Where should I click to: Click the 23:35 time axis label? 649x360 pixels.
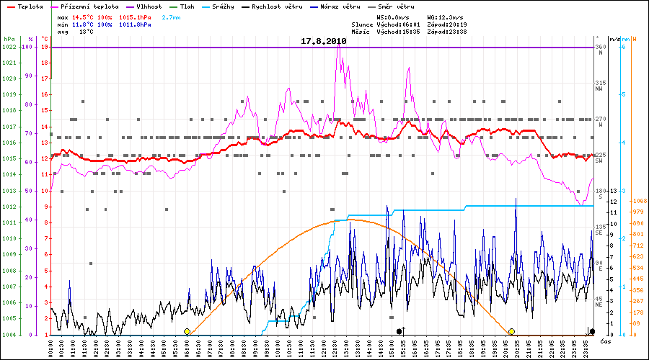coord(586,348)
